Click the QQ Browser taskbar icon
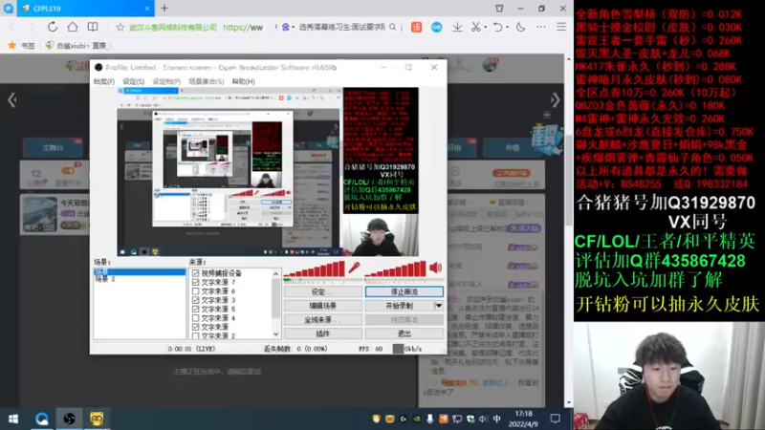 point(41,419)
